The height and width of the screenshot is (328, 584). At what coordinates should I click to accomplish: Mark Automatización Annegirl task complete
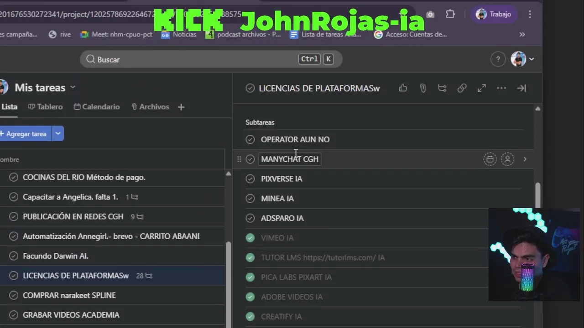tap(14, 236)
